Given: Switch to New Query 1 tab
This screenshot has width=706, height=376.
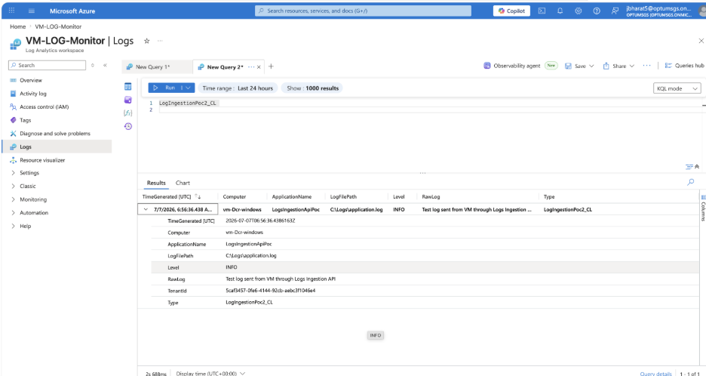Looking at the screenshot, I should point(153,66).
